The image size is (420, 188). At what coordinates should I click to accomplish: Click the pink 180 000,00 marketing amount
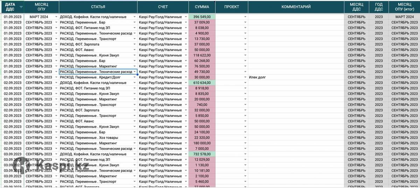202,143
